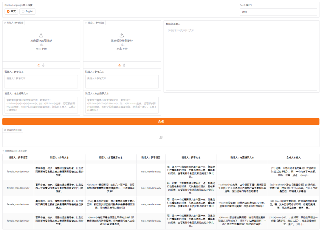The image size is (322, 230).
Task: Click speaker 2 dialect cell starting <|Henan|>恁这想法
Action: (x=242, y=221)
